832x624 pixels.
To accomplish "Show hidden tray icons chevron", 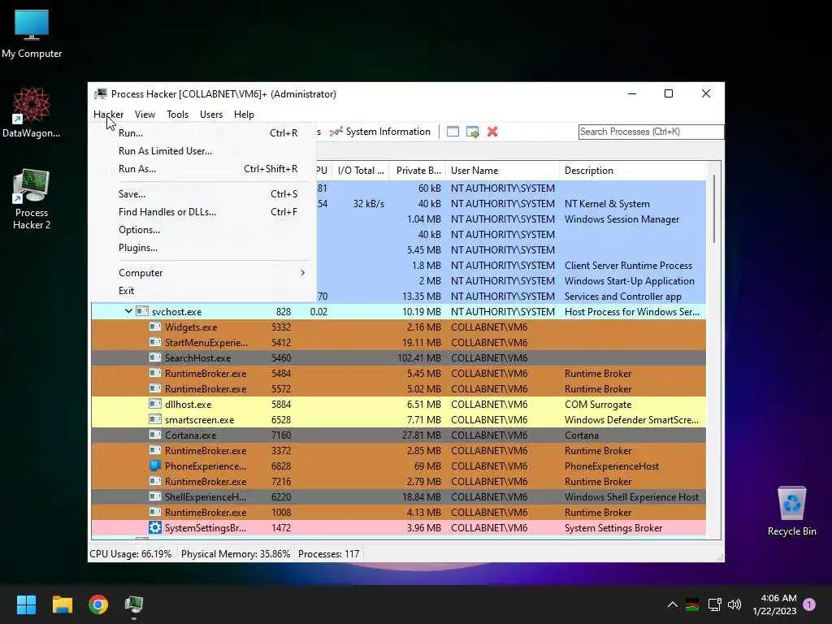I will 672,604.
